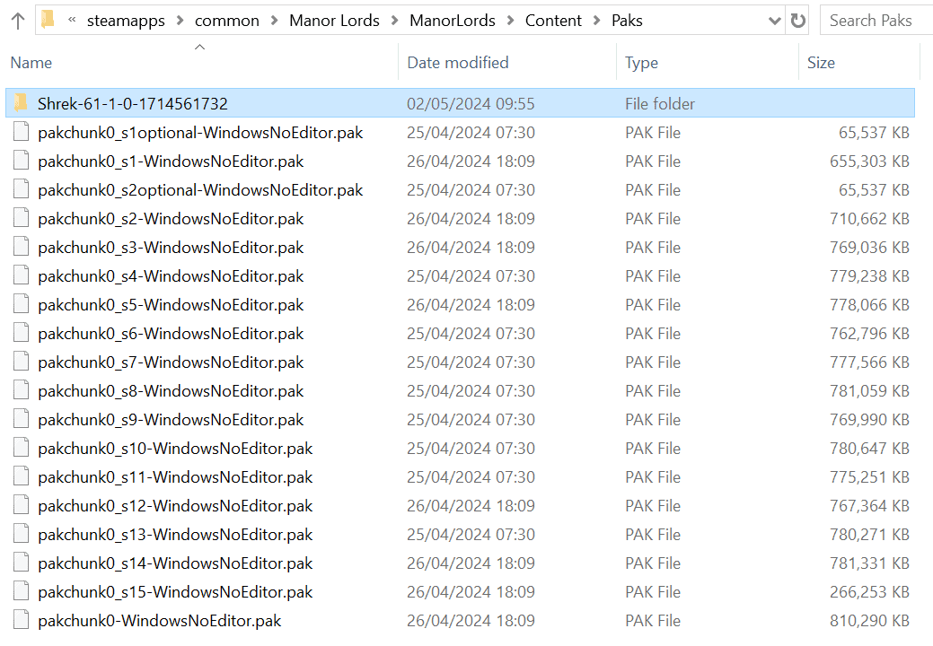Click file icon of pakchunk0_s5-WindowsNoEditor.pak
Screen dimensions: 933x646
(x=22, y=304)
